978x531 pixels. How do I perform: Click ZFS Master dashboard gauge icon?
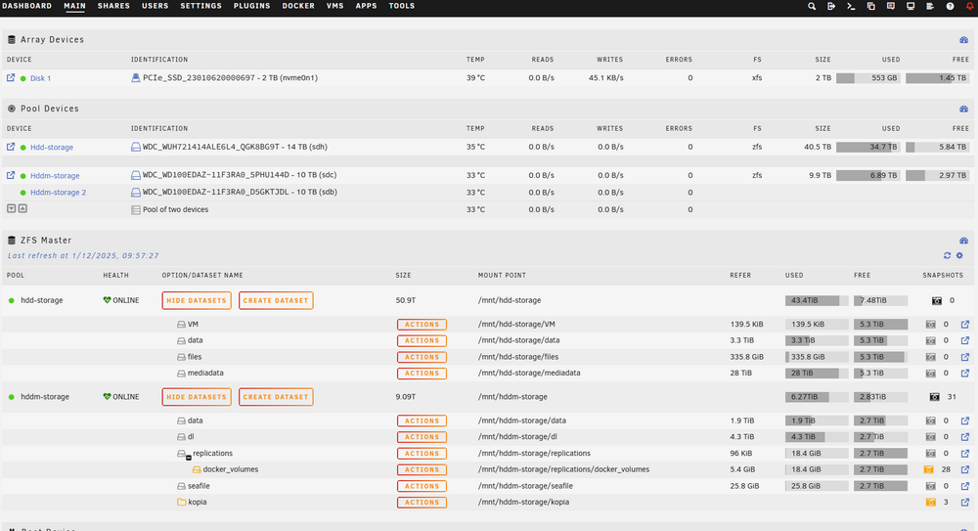[x=963, y=241]
